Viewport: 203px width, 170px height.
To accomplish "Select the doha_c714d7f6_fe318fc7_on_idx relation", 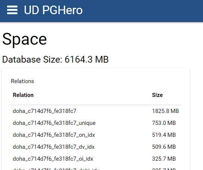I will [54, 135].
